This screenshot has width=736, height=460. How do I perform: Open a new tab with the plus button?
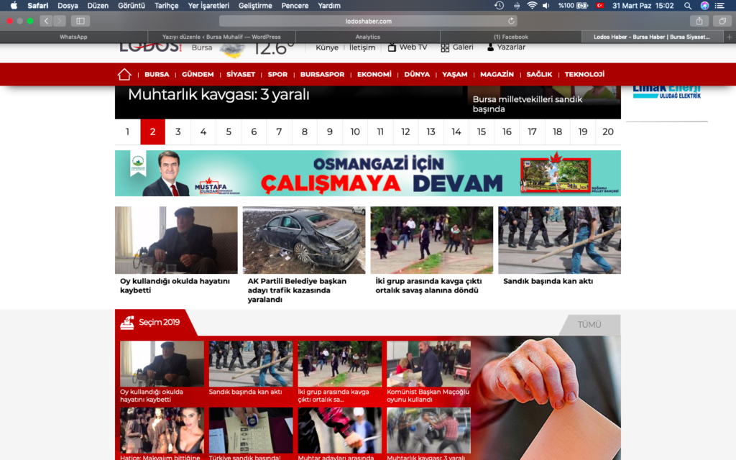tap(730, 37)
